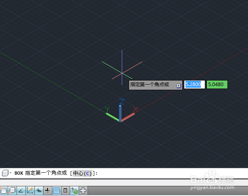The image size is (248, 196).
Task: Toggle Object Snap Tracking angle icon
Action: point(21,190)
